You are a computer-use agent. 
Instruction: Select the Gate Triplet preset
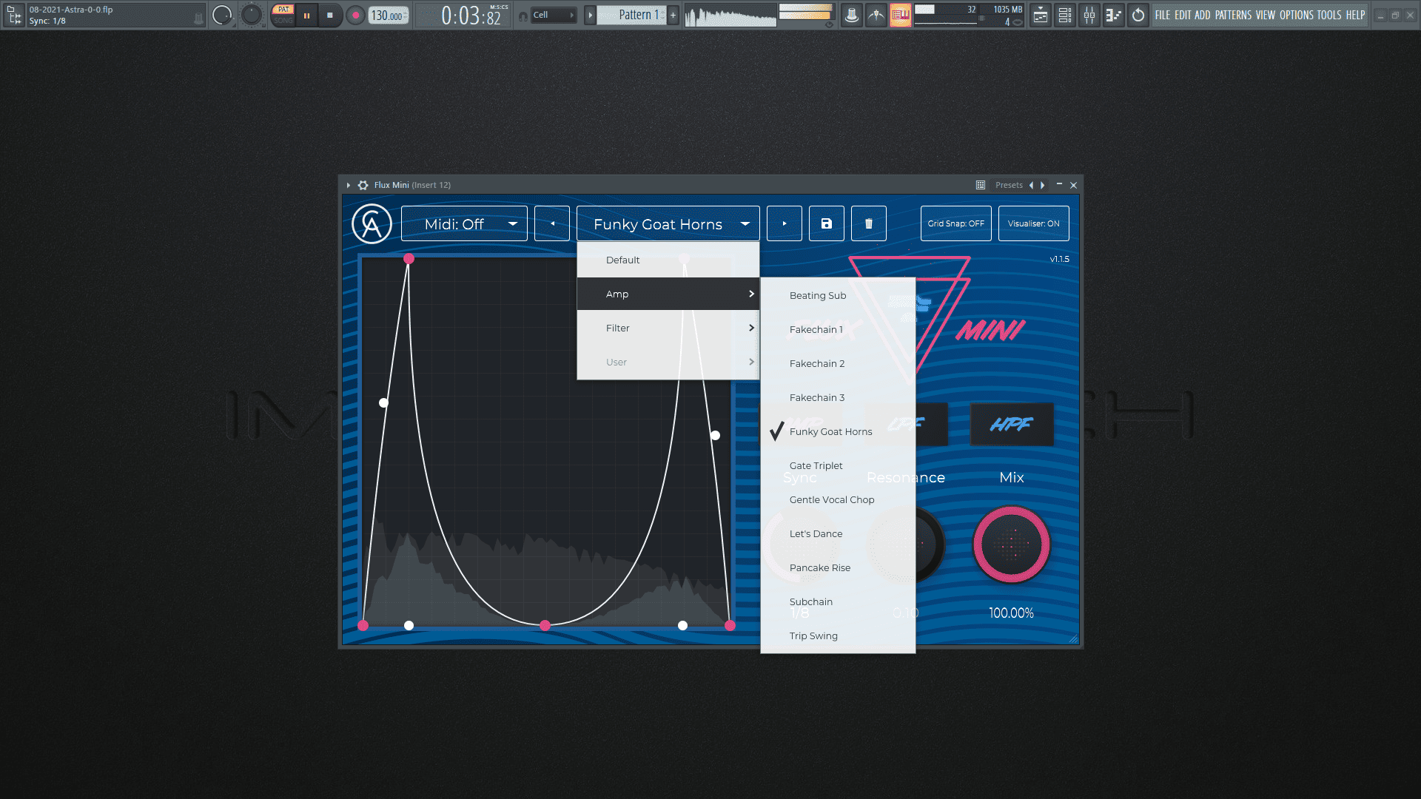tap(838, 466)
